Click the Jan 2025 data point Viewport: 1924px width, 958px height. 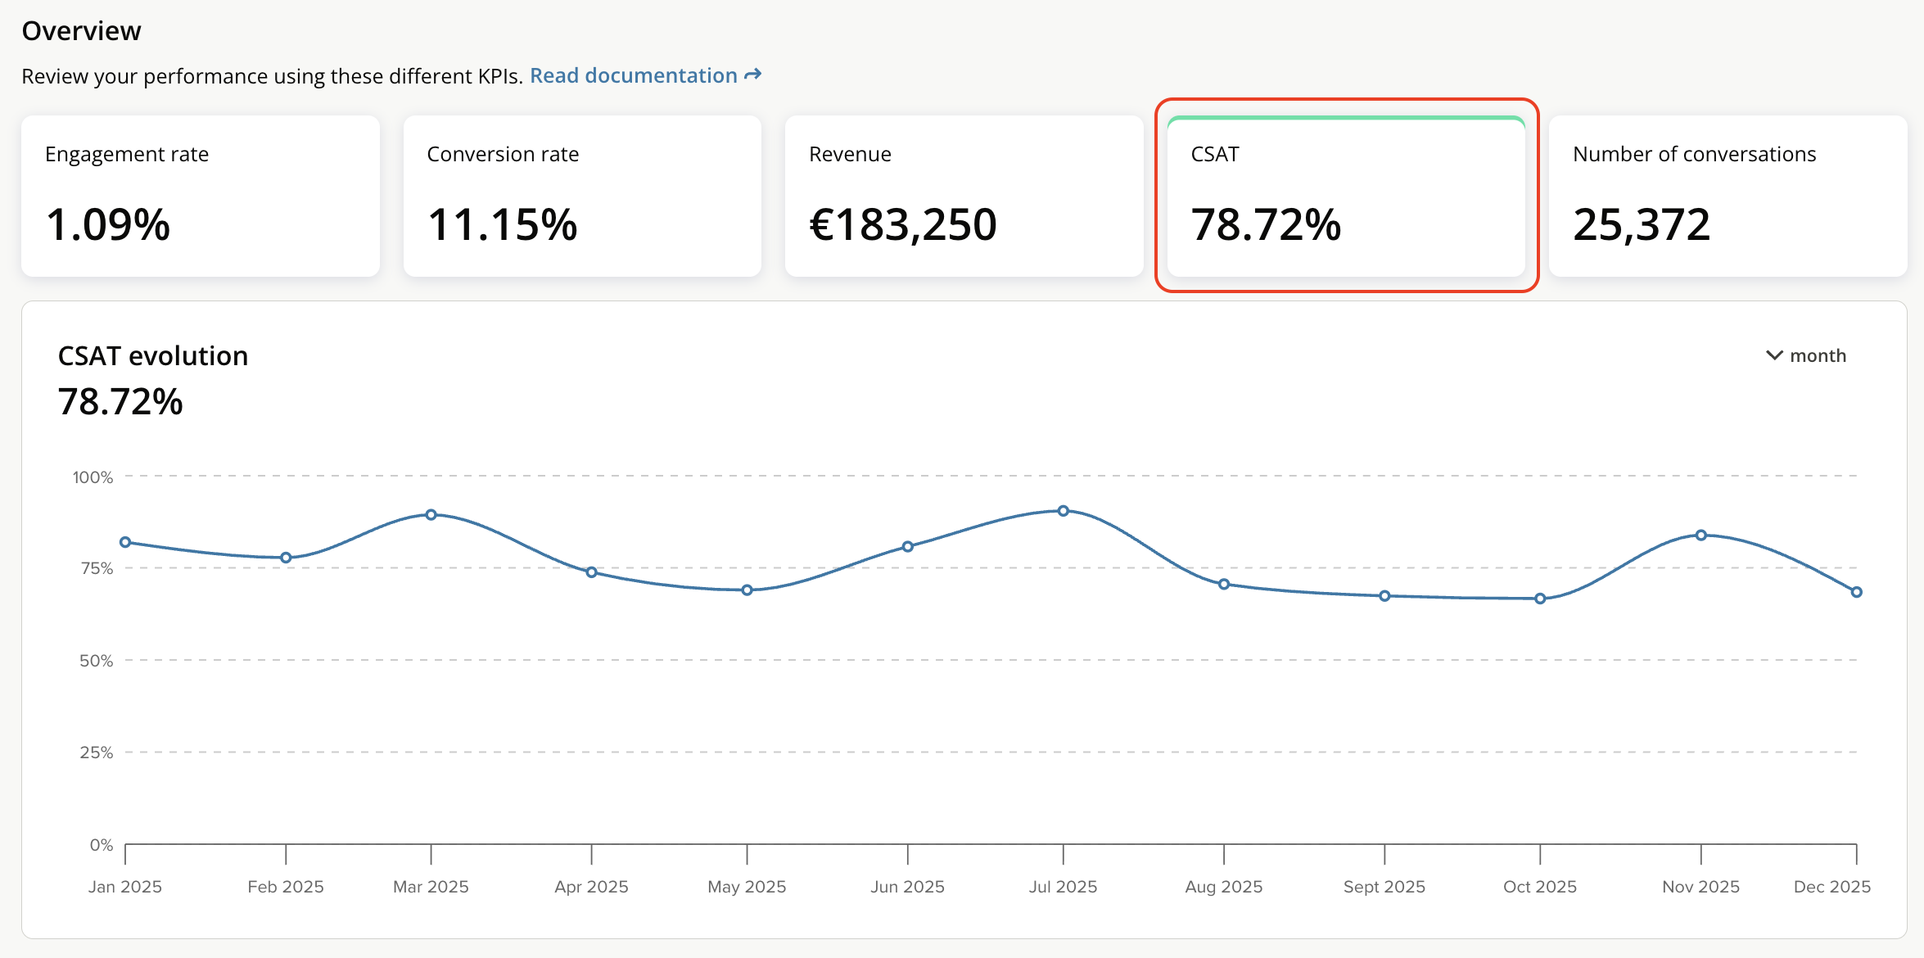click(x=125, y=542)
